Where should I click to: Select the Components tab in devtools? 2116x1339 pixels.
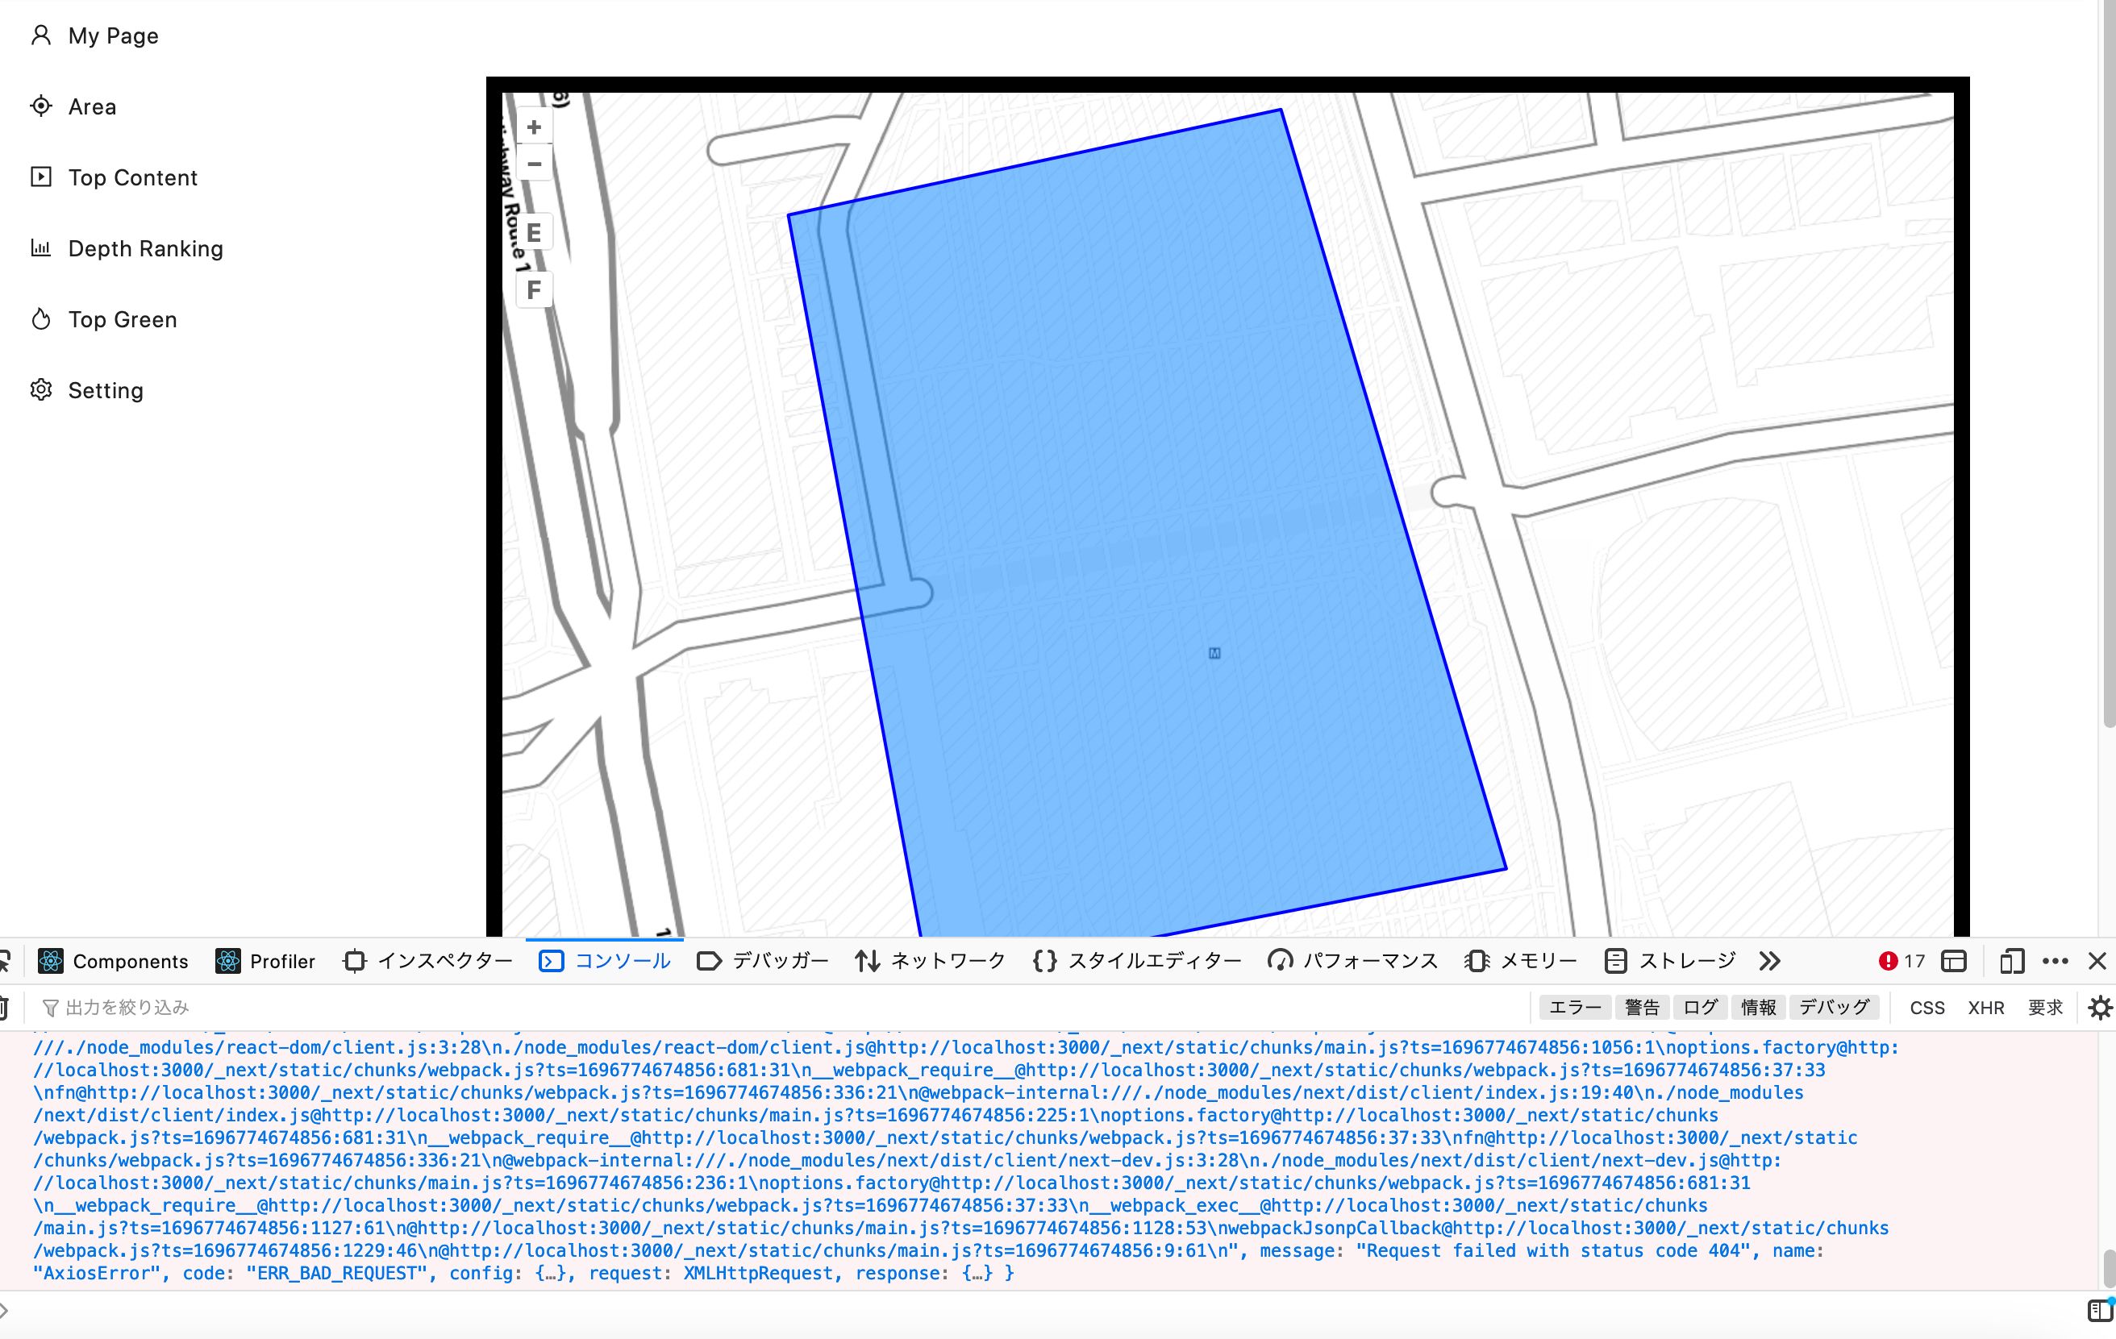tap(115, 959)
